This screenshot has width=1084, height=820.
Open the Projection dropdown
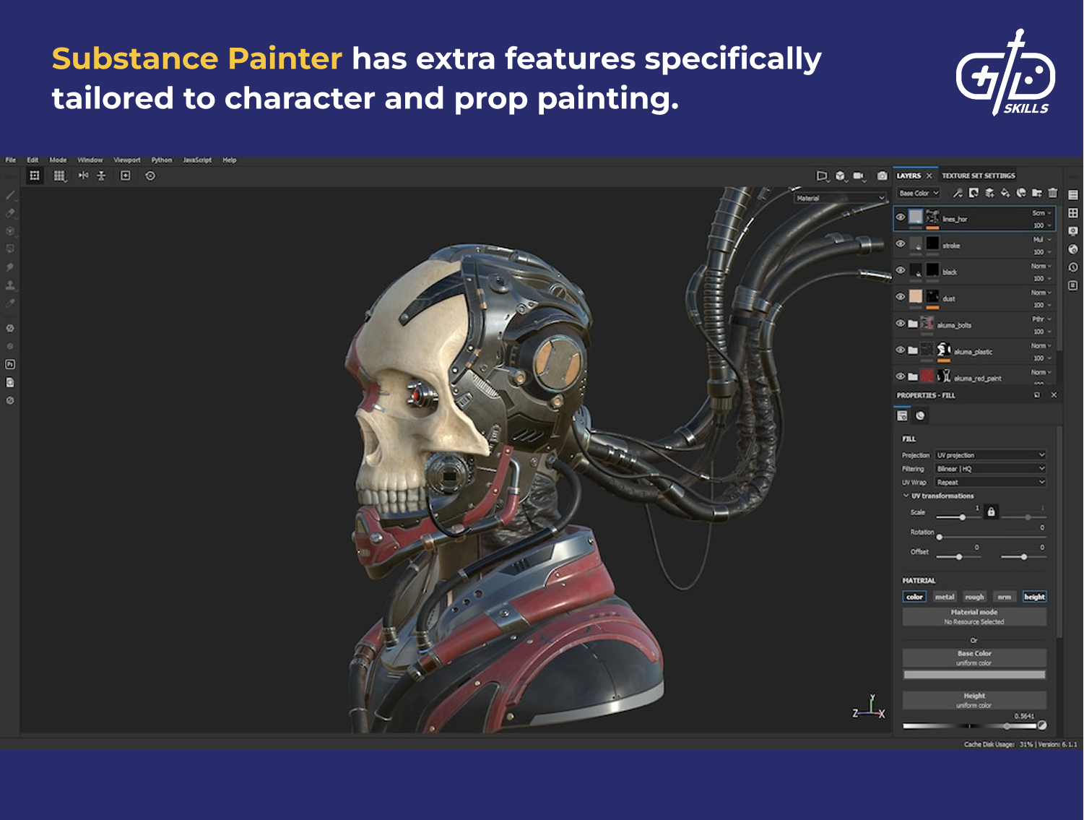click(x=991, y=455)
